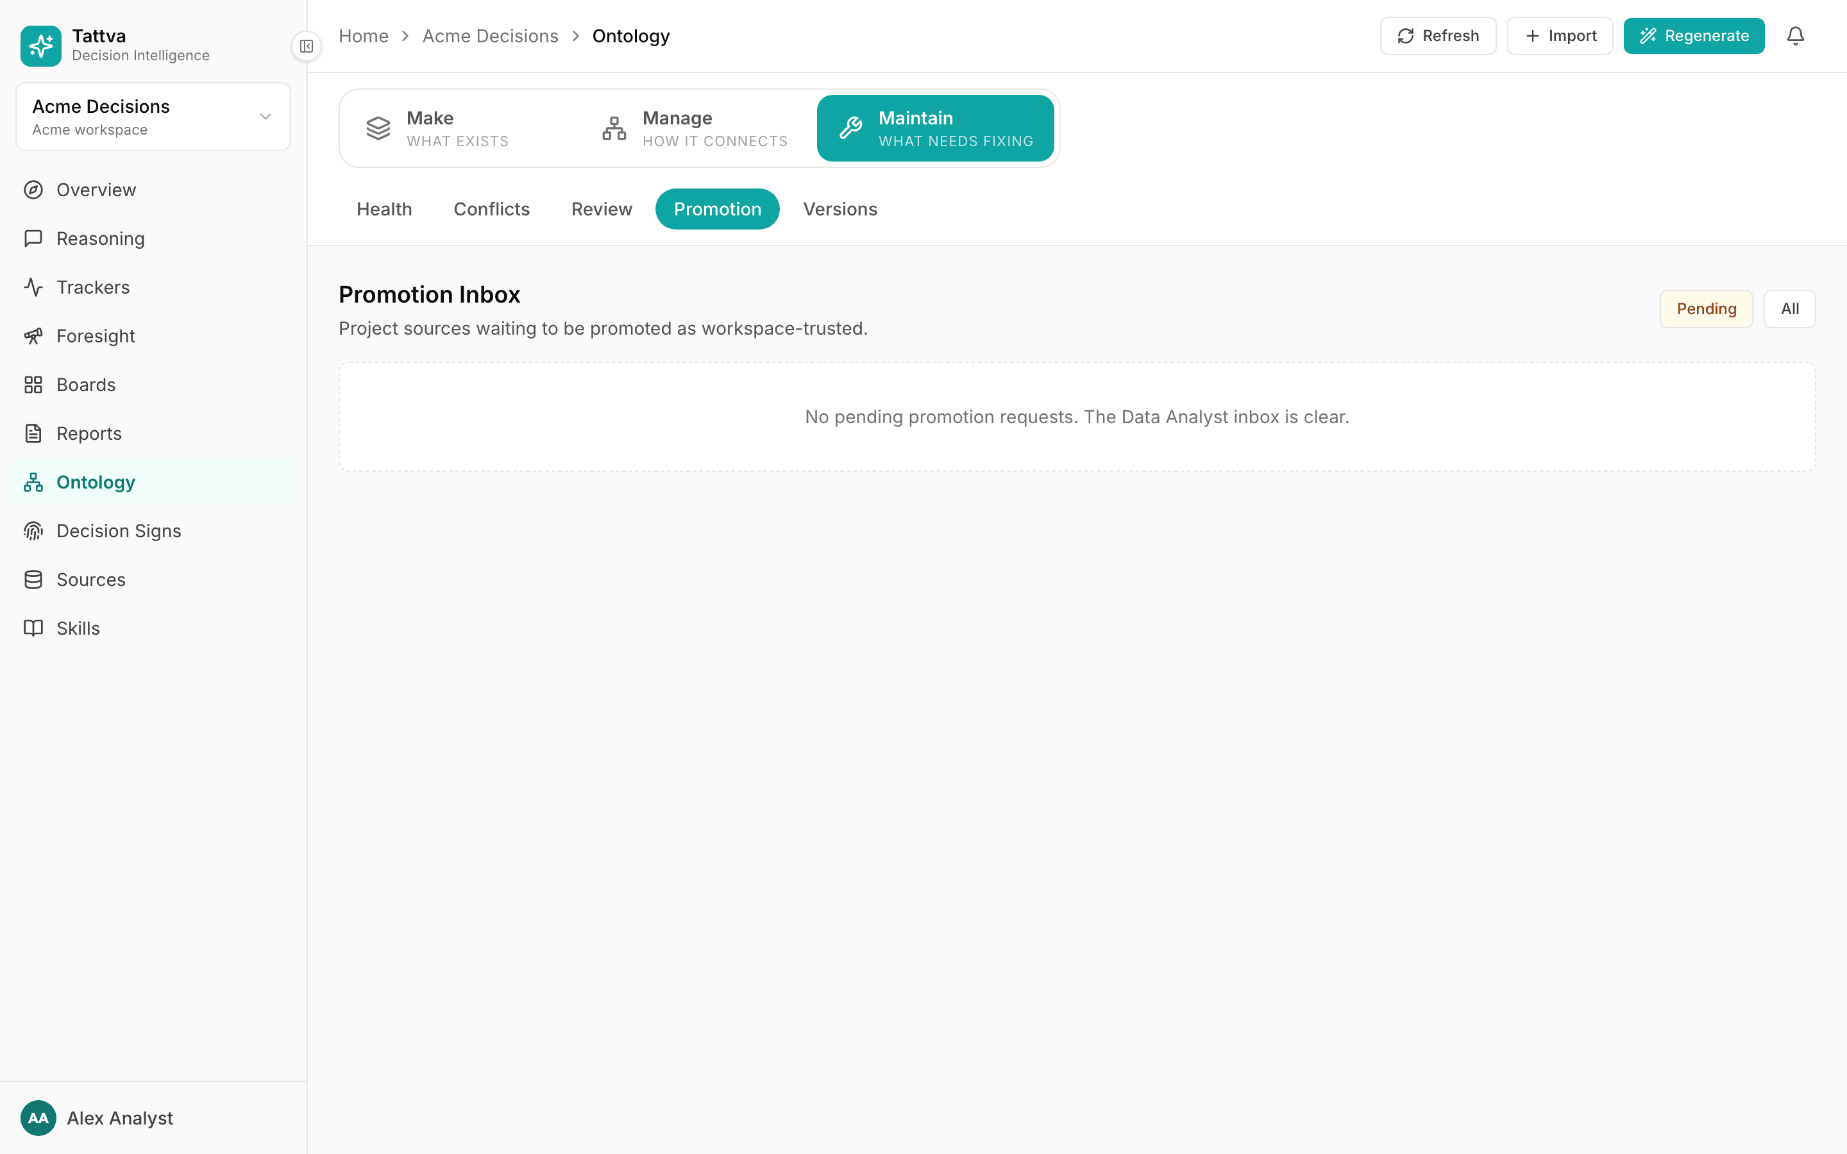
Task: Open Decision Signs in the sidebar
Action: [x=153, y=531]
